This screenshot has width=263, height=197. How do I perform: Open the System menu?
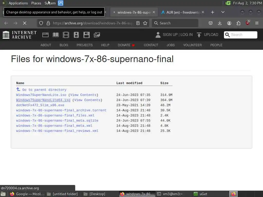(x=50, y=3)
